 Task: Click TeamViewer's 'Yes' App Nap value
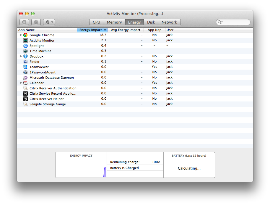154,67
